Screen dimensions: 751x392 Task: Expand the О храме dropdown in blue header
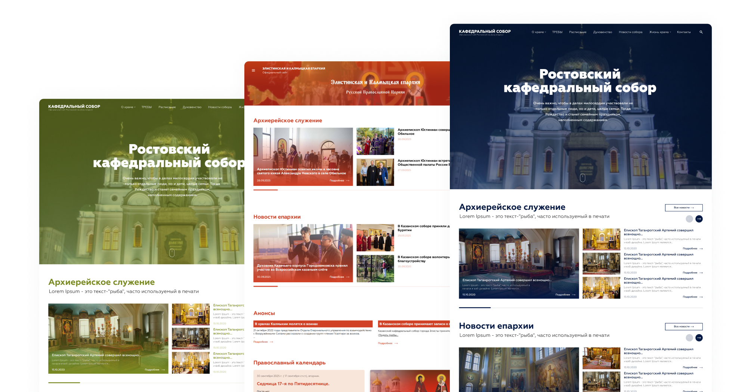pyautogui.click(x=539, y=32)
